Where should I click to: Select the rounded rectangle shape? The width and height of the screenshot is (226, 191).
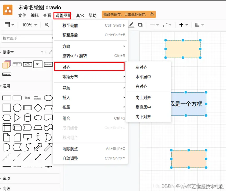click(17, 98)
